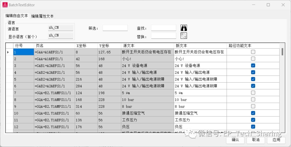This screenshot has width=291, height=147.
Task: Click 新文本 cell 5 μm
Action: pyautogui.click(x=200, y=93)
